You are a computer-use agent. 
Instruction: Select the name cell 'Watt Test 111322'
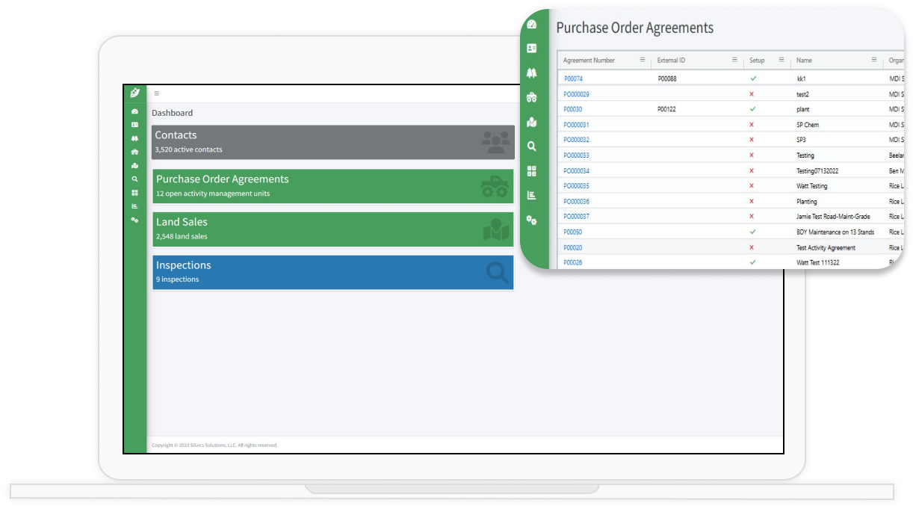point(819,263)
